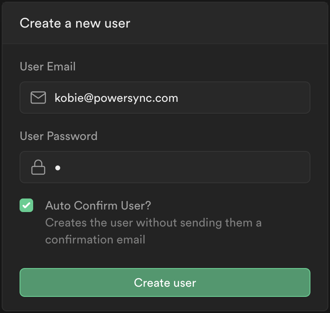Focus the User Password input field
The height and width of the screenshot is (313, 330).
(x=165, y=167)
